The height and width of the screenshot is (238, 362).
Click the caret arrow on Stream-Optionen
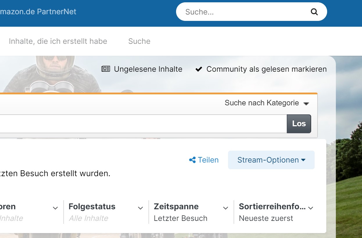tap(303, 160)
